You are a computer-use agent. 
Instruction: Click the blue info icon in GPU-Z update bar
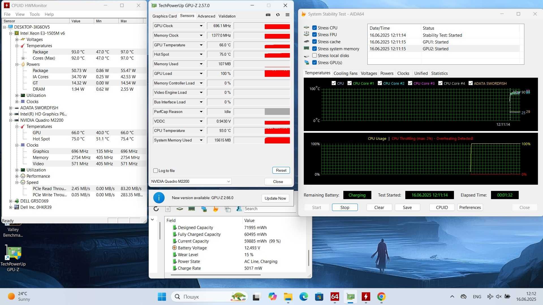[159, 198]
